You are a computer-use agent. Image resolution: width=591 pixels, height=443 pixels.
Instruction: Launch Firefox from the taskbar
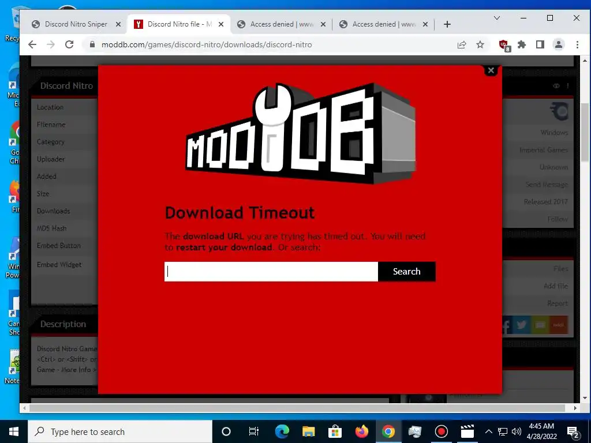pos(361,431)
